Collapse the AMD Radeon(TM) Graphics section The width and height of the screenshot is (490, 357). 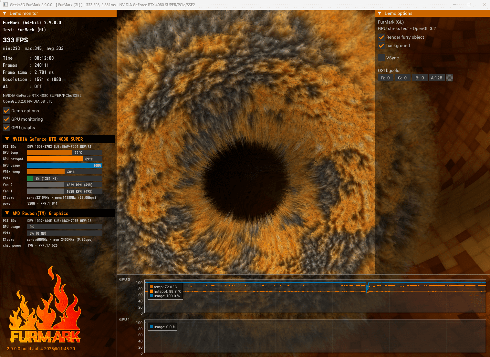(7, 213)
